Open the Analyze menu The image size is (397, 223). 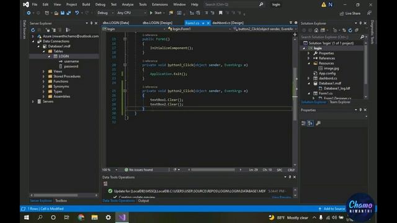pyautogui.click(x=128, y=4)
